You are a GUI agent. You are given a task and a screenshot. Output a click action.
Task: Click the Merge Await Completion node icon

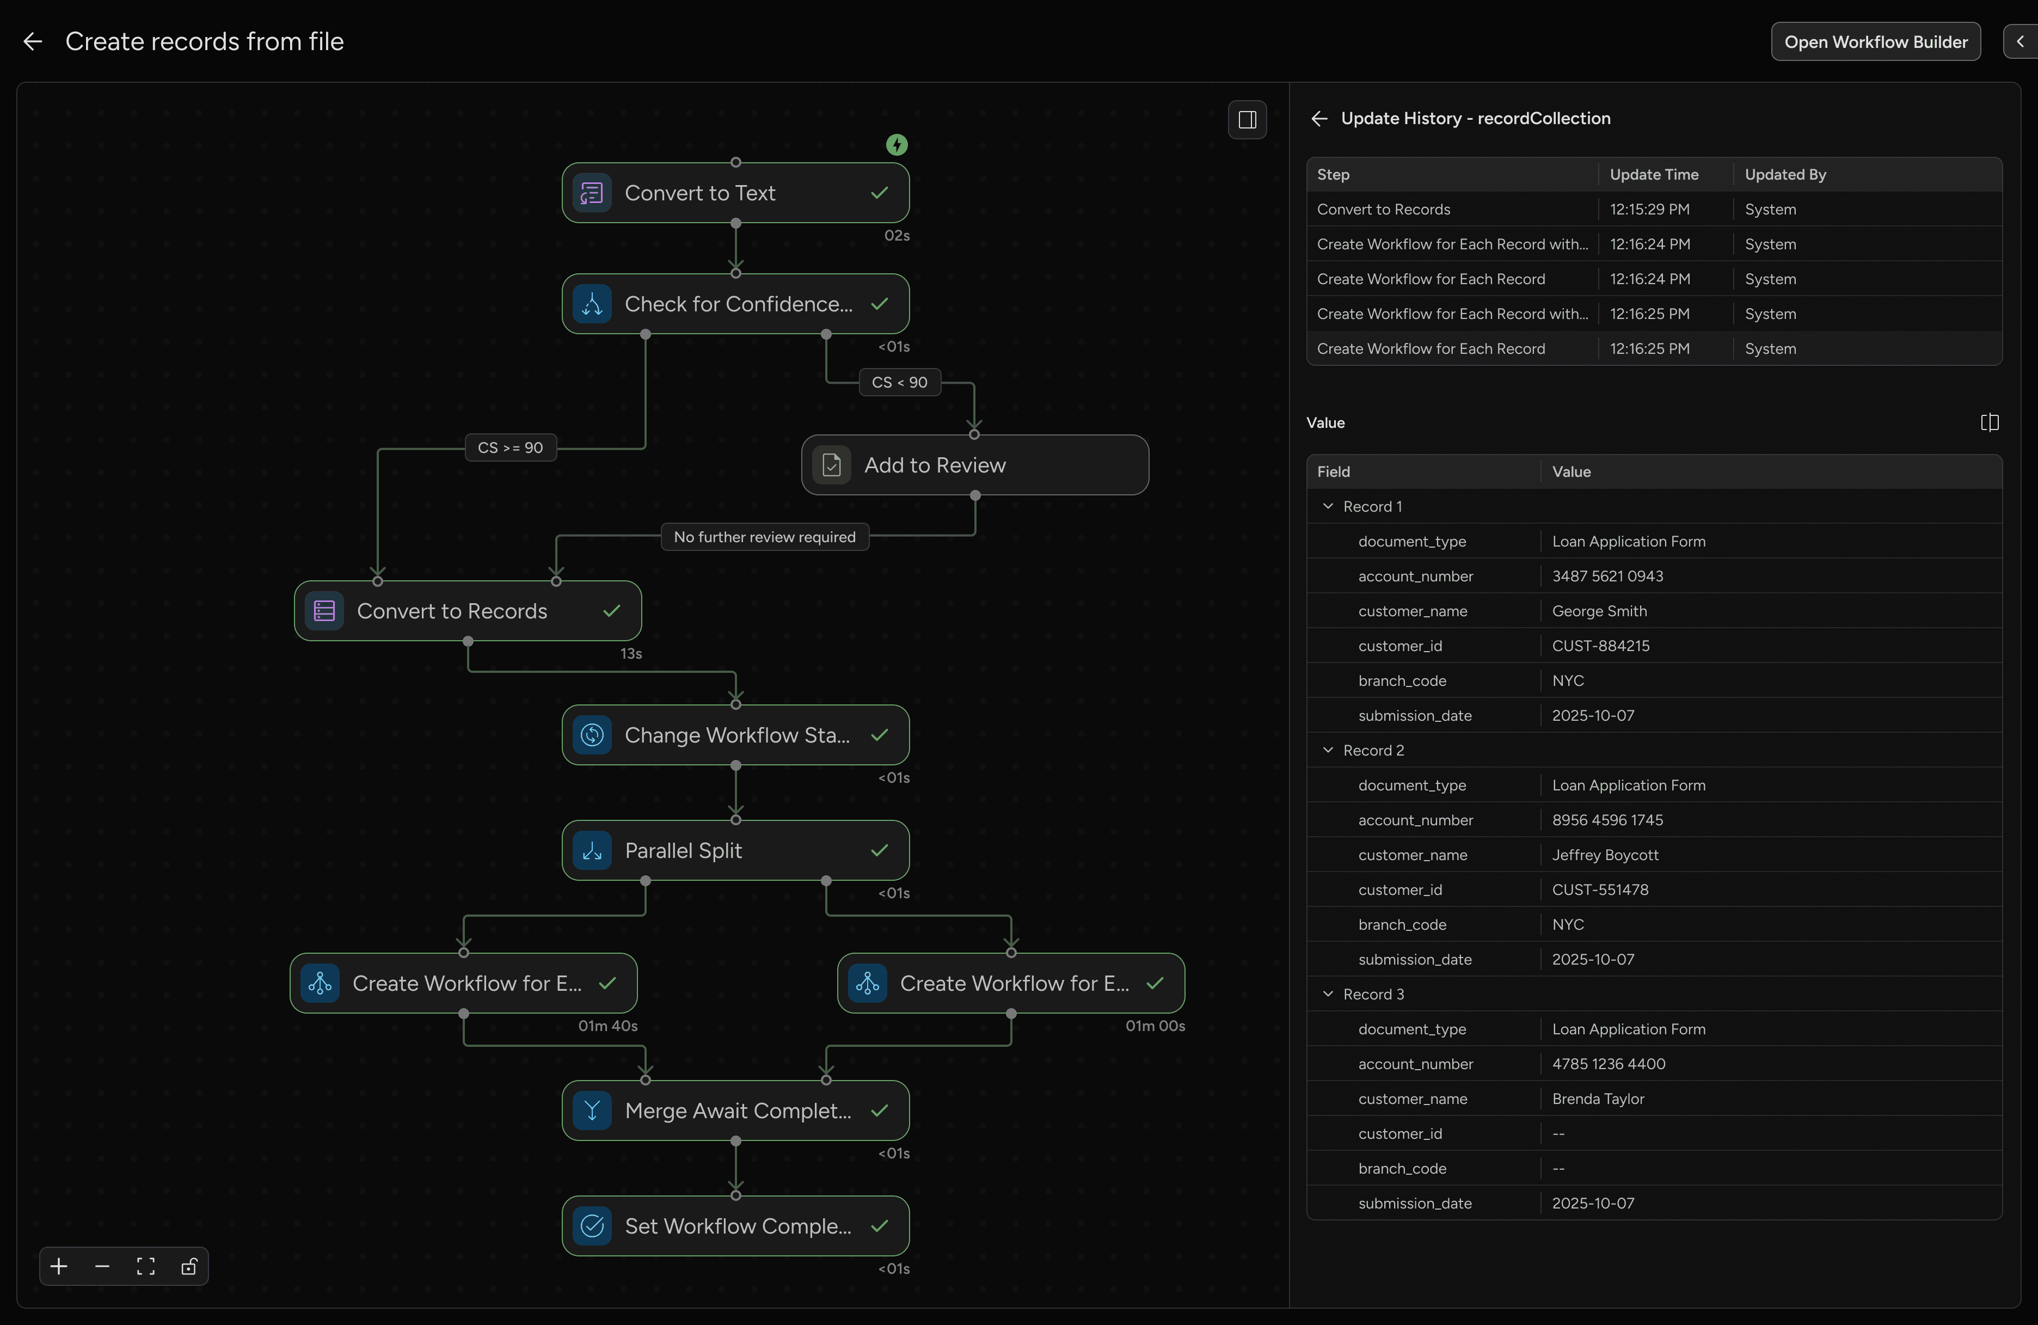(x=593, y=1110)
